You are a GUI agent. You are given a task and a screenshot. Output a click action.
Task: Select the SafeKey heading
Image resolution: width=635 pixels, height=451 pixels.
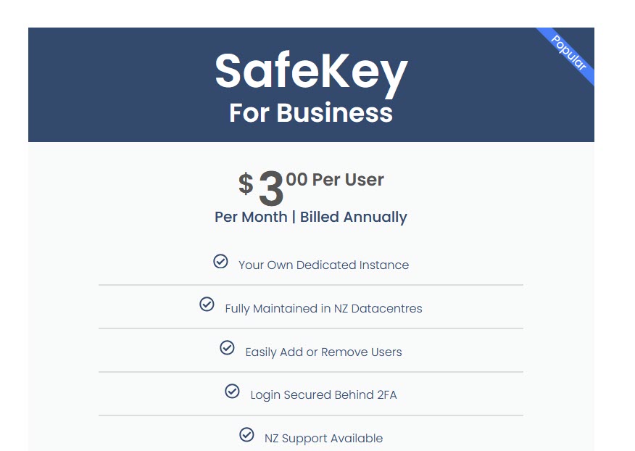pyautogui.click(x=311, y=71)
